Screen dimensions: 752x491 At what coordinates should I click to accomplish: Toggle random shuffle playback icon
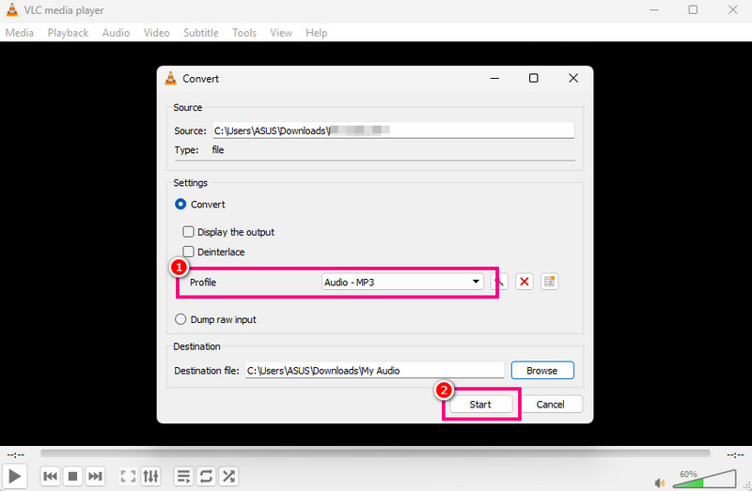coord(228,476)
